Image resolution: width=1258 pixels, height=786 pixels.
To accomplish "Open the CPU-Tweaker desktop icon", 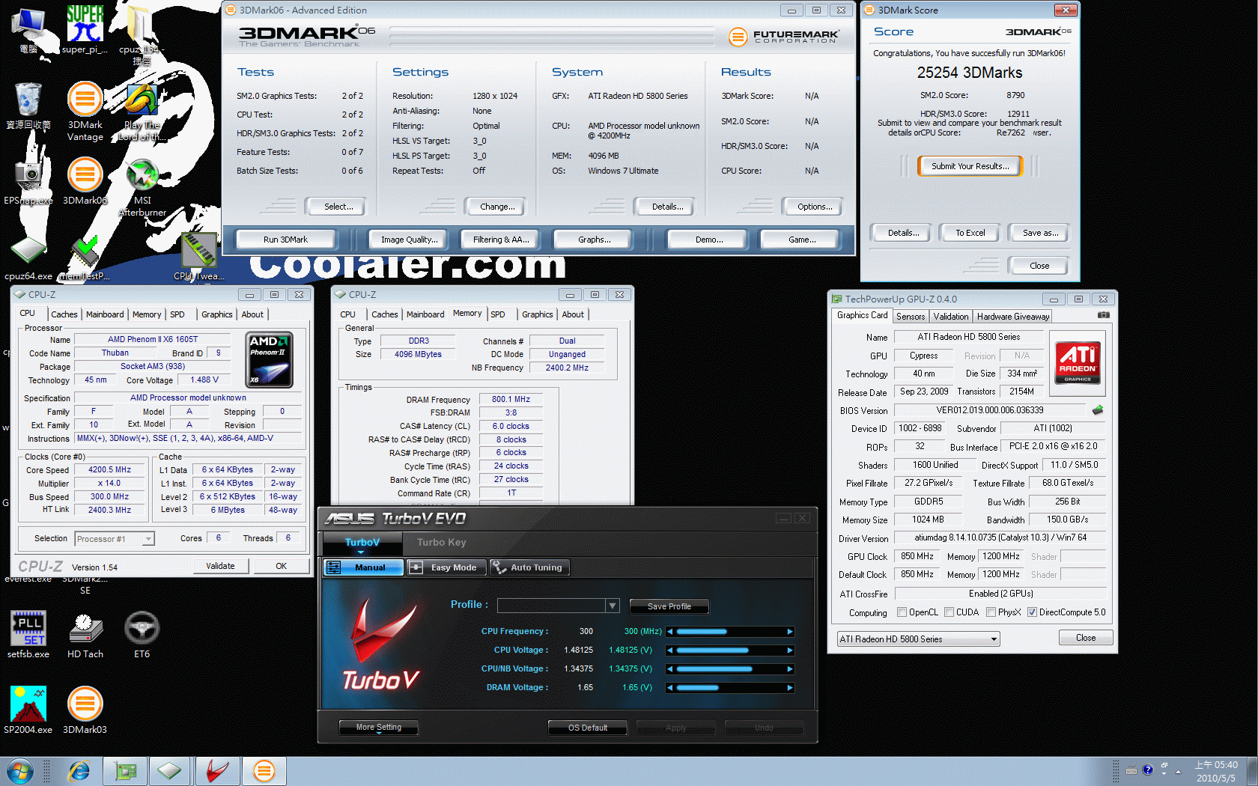I will click(199, 256).
